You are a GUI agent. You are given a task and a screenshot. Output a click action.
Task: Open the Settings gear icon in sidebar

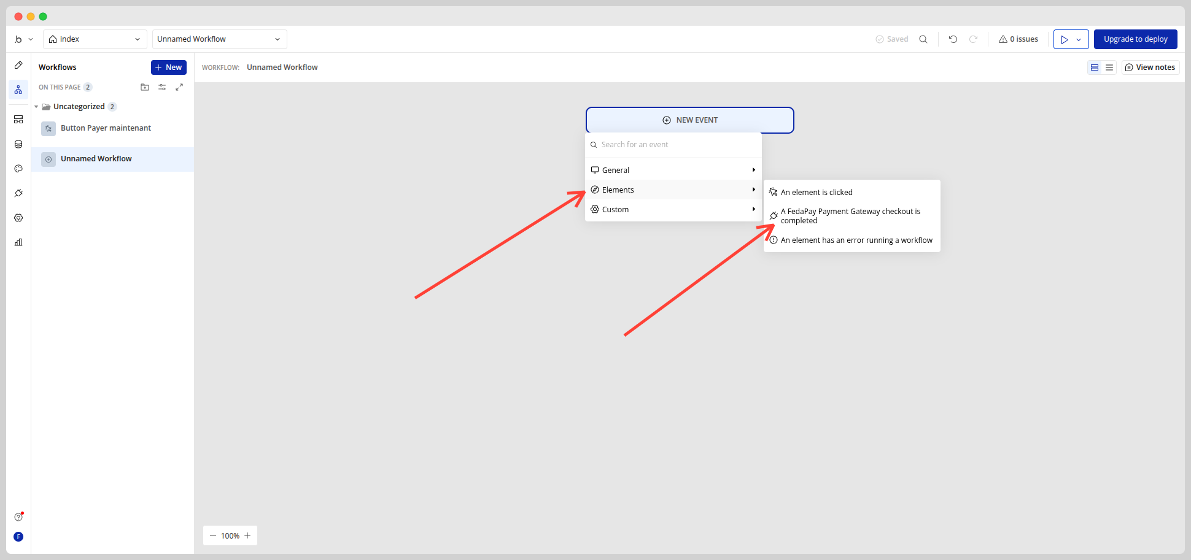point(18,218)
